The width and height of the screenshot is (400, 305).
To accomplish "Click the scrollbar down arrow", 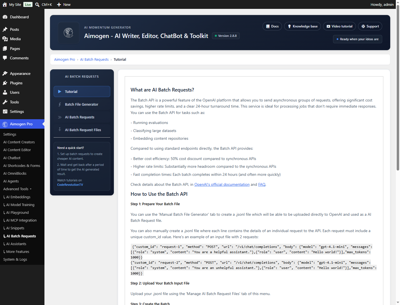I will [398, 303].
